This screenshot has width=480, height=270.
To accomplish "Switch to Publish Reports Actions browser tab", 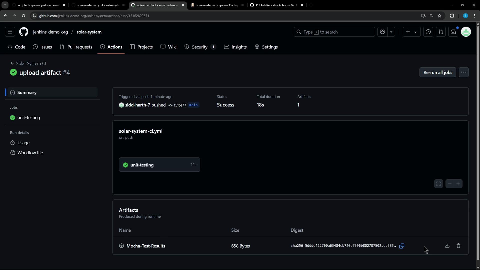I will 276,5.
